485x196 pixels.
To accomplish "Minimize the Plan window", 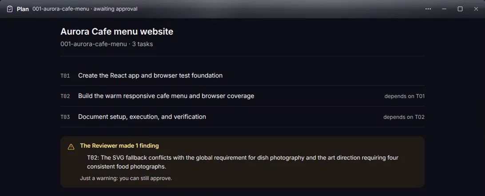I will coord(444,9).
